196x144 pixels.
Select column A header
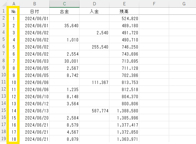[x=14, y=4]
